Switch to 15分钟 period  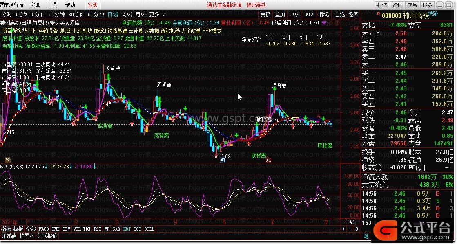(56, 14)
